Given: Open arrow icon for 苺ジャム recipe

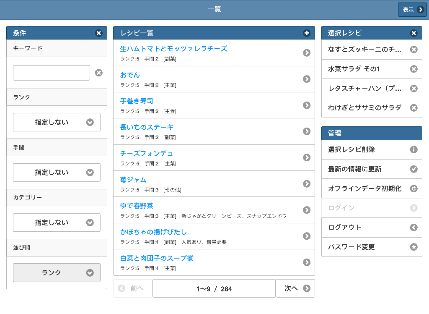Looking at the screenshot, I should (307, 184).
